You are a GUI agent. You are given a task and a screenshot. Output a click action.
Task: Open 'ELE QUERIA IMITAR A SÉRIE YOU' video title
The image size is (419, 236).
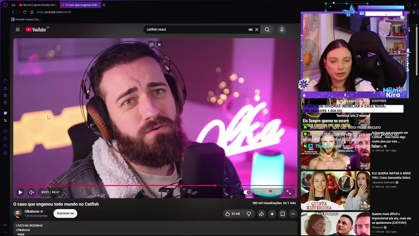[391, 175]
